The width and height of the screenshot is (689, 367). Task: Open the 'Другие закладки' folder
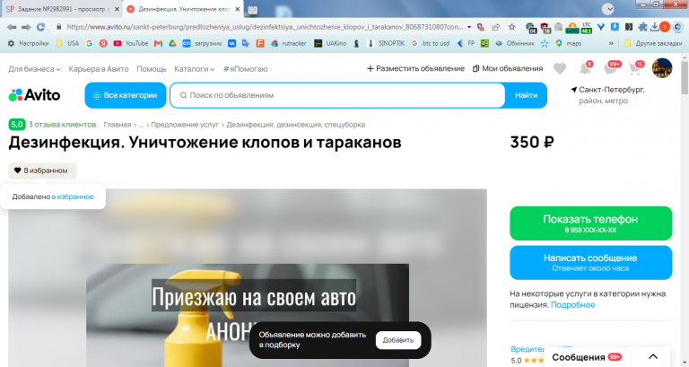(653, 43)
